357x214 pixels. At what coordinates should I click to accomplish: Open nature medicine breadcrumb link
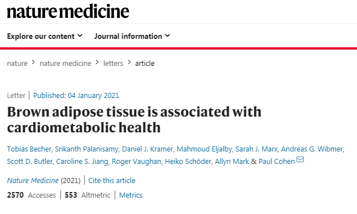(x=66, y=63)
